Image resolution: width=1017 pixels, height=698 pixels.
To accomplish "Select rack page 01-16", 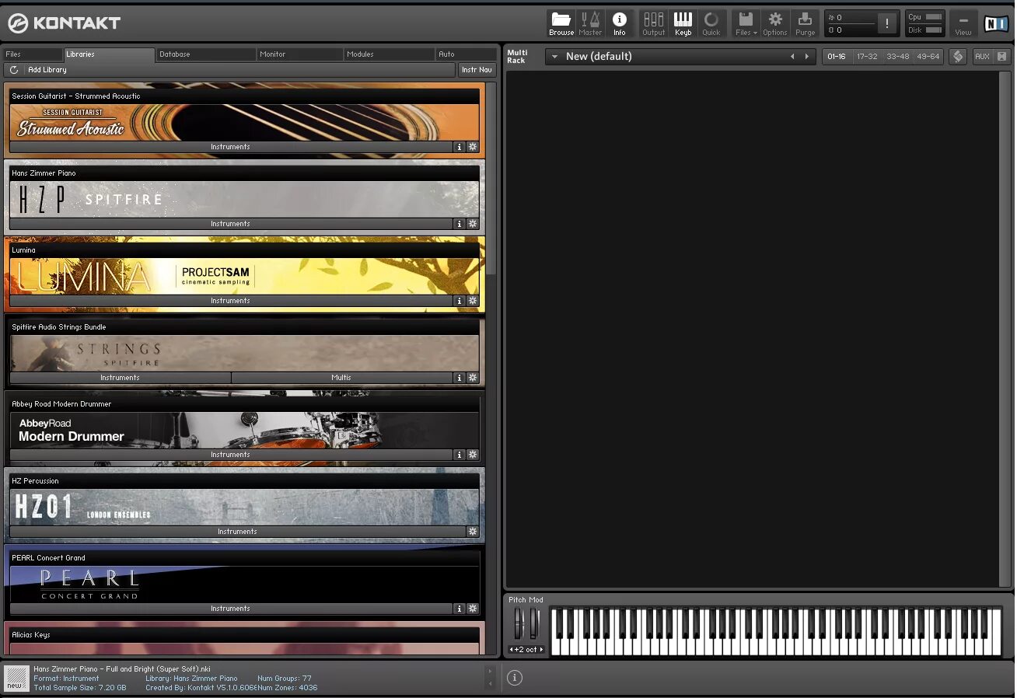I will tap(837, 57).
